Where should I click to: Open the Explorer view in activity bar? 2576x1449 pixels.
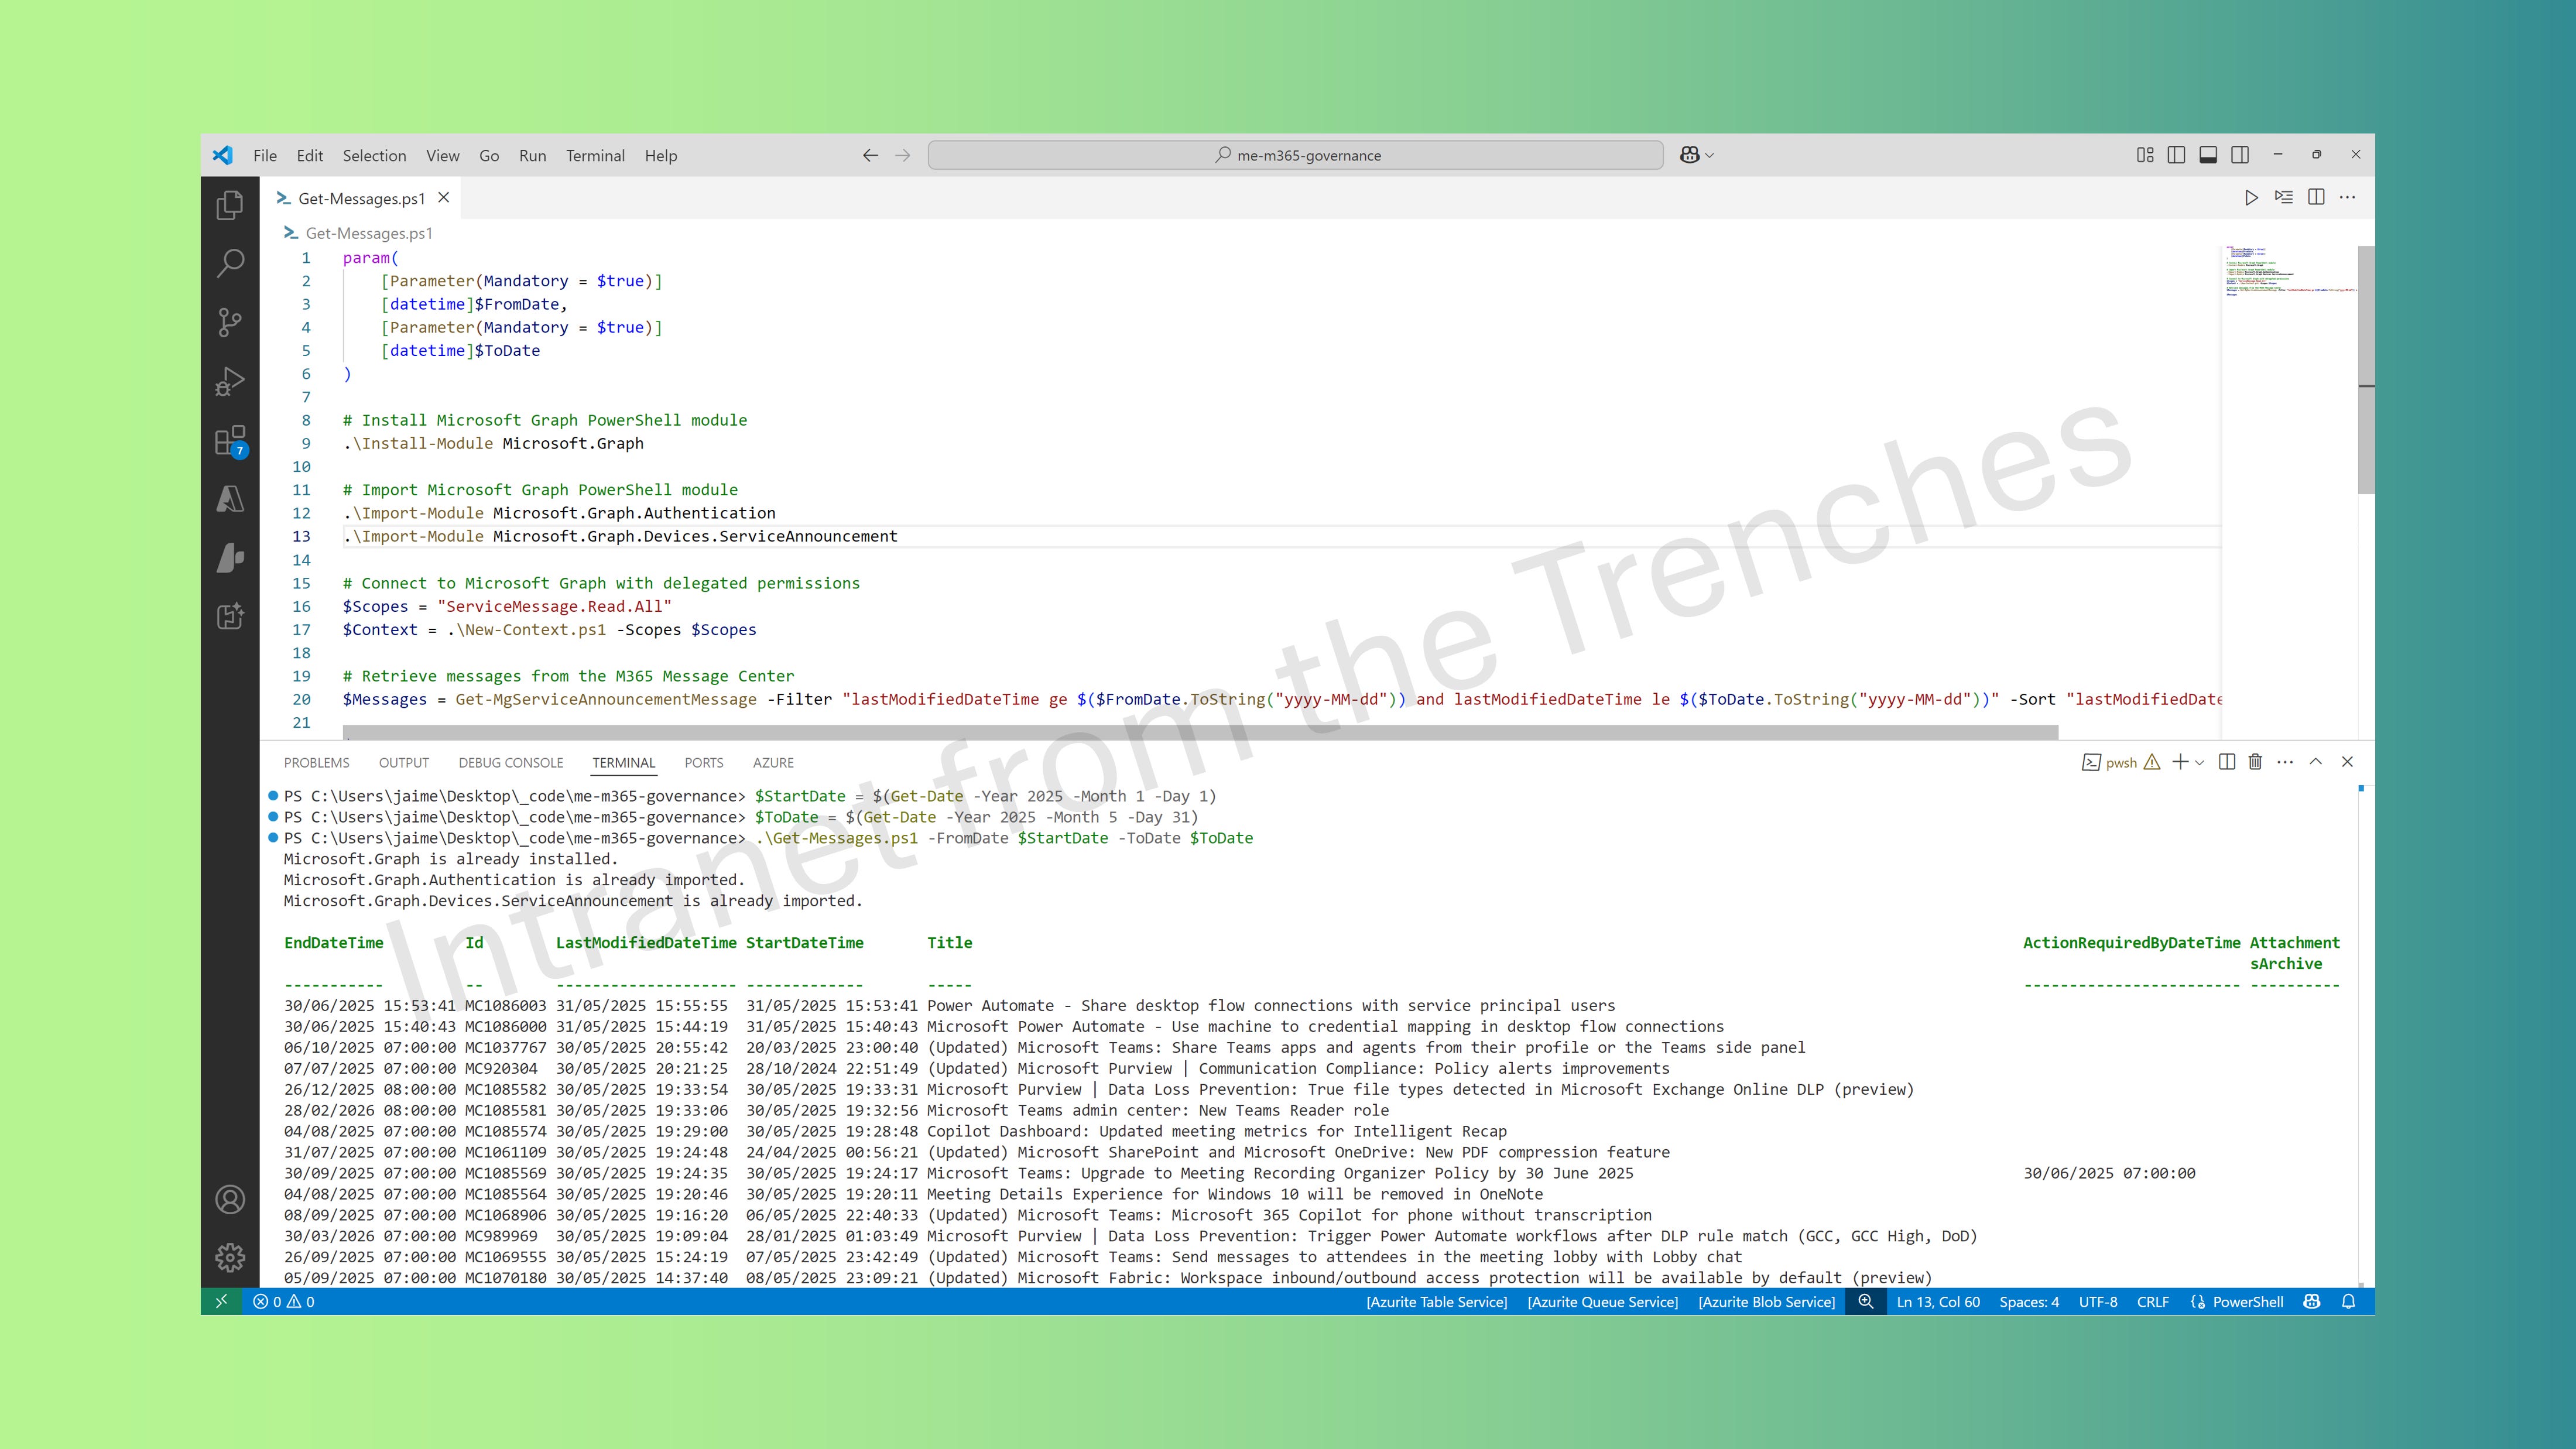230,205
